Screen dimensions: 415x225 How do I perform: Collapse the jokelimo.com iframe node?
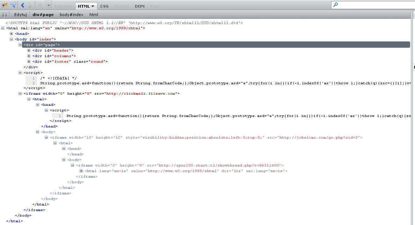point(46,137)
